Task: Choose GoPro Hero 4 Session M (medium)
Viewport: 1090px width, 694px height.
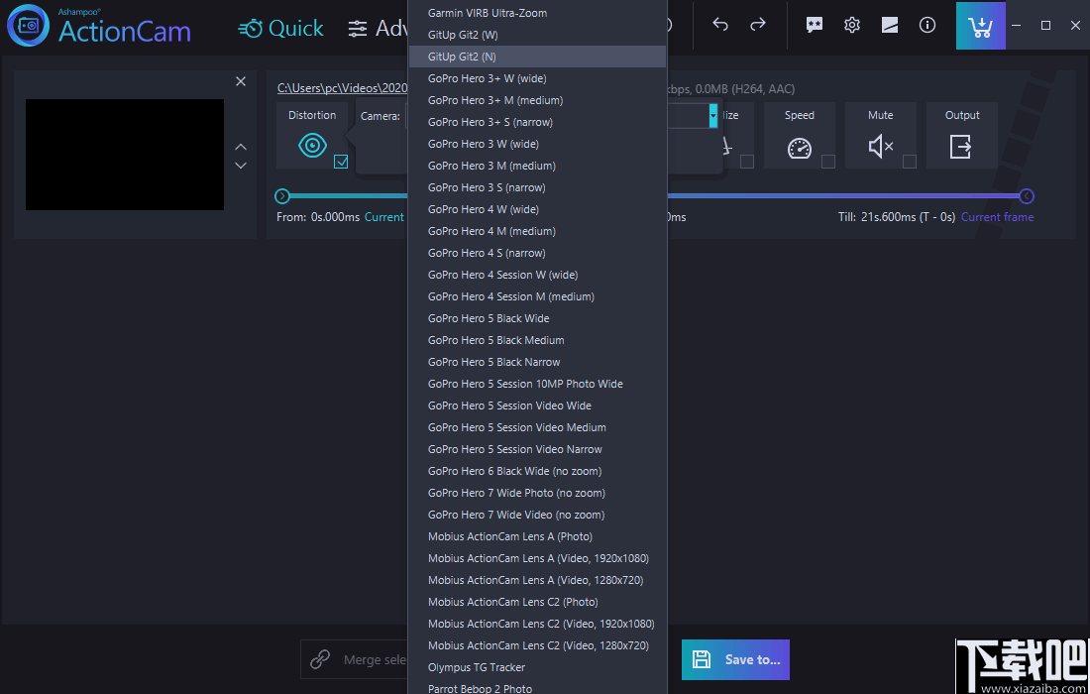Action: 537,296
